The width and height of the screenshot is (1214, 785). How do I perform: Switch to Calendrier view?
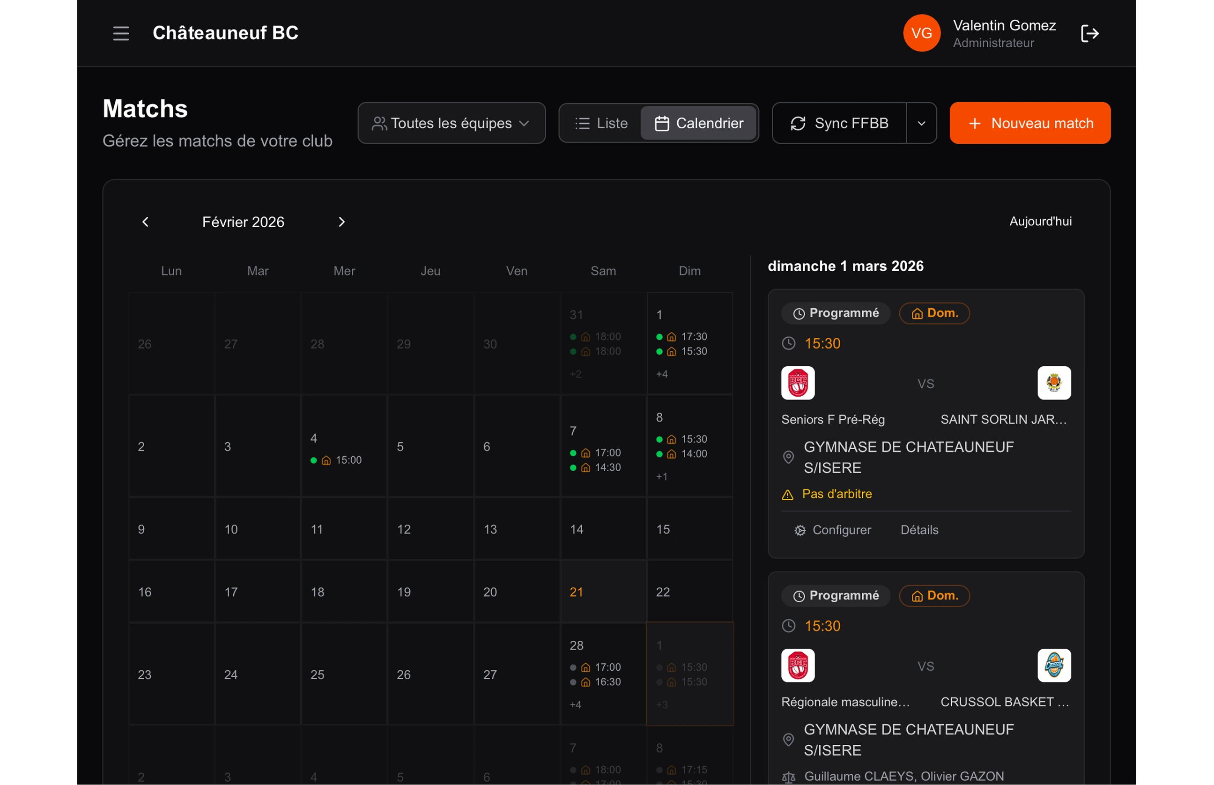tap(699, 123)
